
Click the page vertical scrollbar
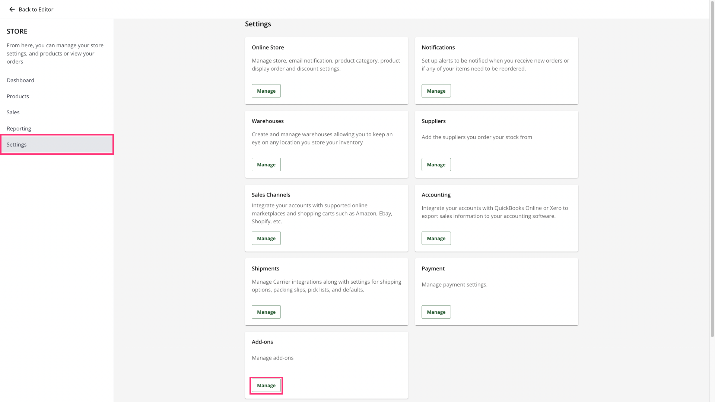pos(712,167)
